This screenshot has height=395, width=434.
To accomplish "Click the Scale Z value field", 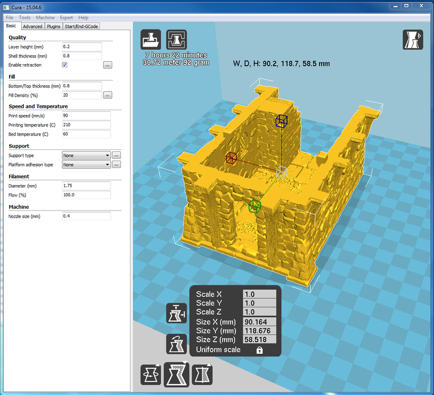I will click(x=260, y=311).
